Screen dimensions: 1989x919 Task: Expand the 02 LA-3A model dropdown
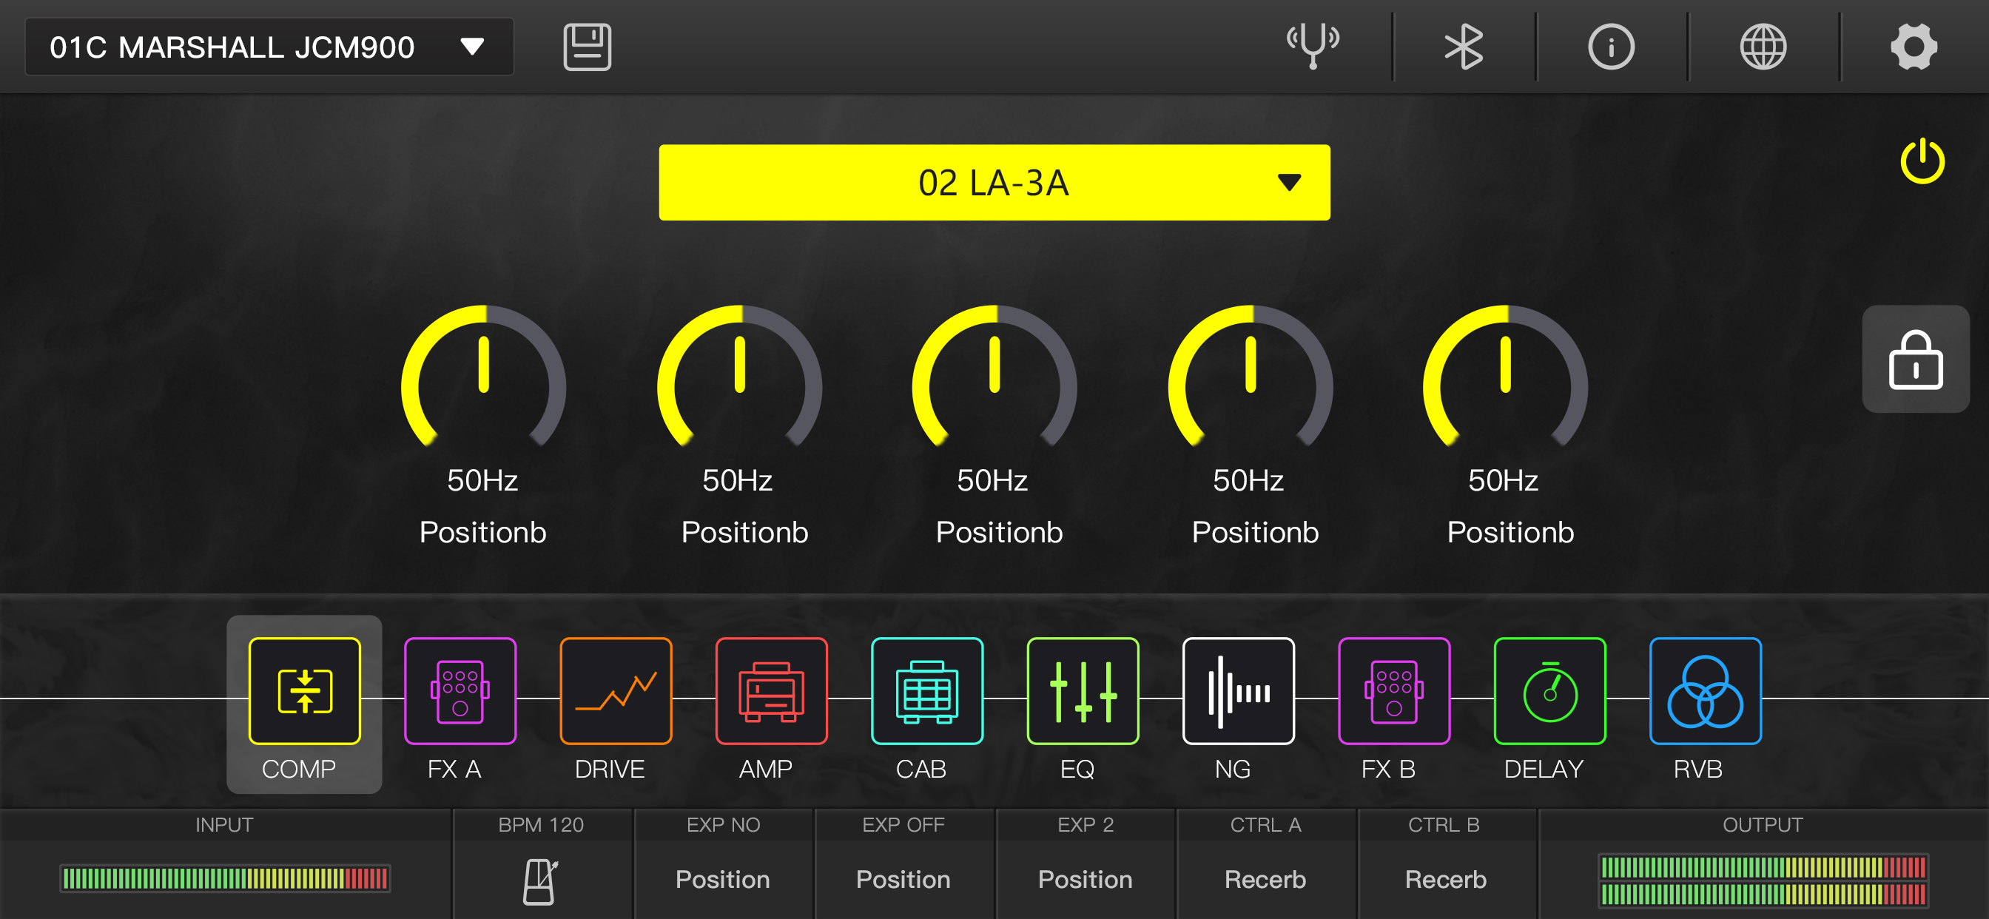[994, 182]
